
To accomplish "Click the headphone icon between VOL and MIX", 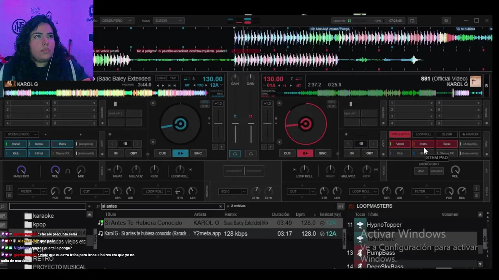I will pos(68,171).
